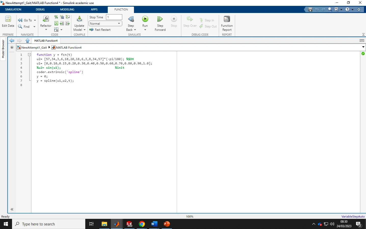Open the Run dropdown arrow

pos(145,30)
